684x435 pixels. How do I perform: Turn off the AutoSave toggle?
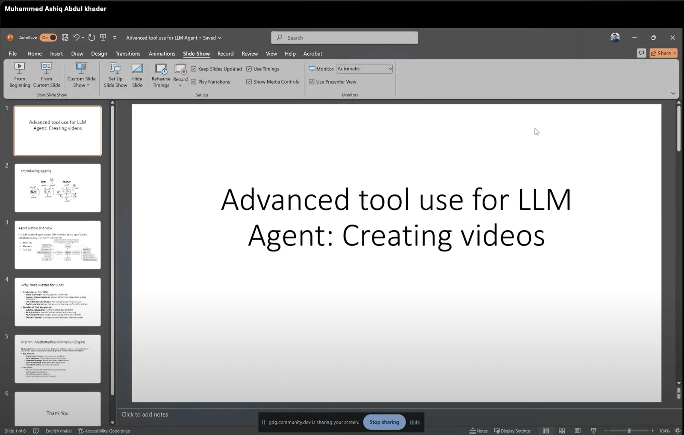click(x=48, y=38)
